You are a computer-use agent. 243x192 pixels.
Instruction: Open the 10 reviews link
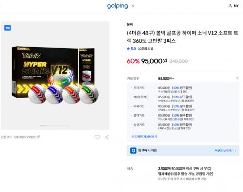pos(145,49)
